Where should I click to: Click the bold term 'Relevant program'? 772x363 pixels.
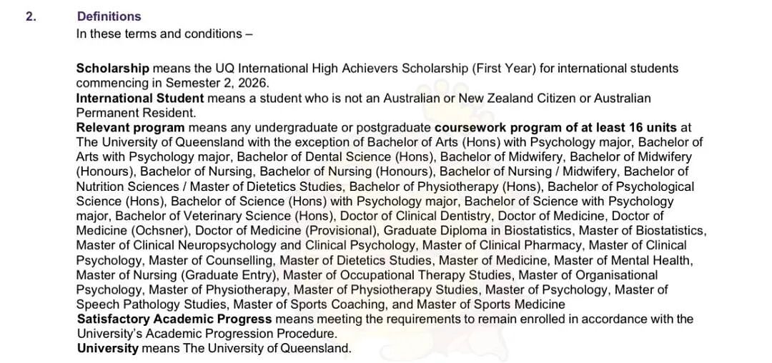pos(131,128)
